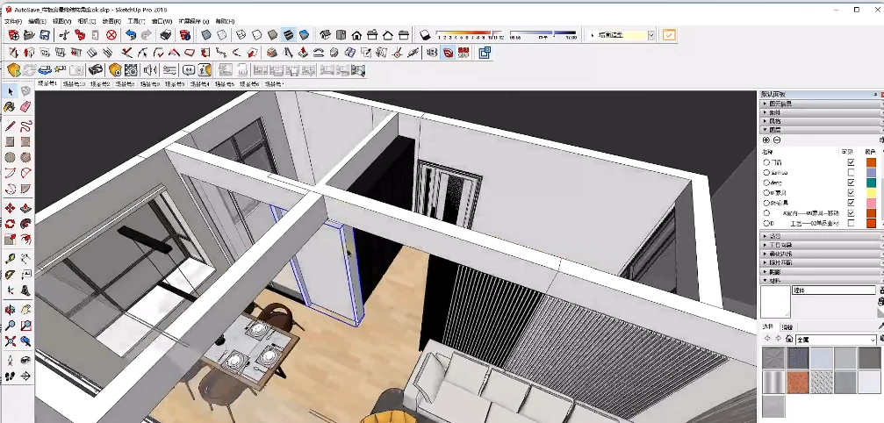
Task: Click the teal color swatch of deng layer
Action: click(x=871, y=183)
